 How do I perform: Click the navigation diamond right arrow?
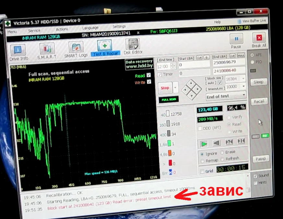coord(197,89)
